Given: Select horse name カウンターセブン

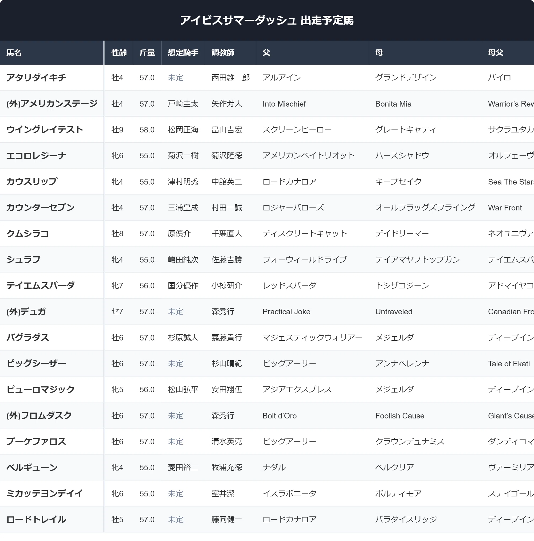Looking at the screenshot, I should 41,207.
